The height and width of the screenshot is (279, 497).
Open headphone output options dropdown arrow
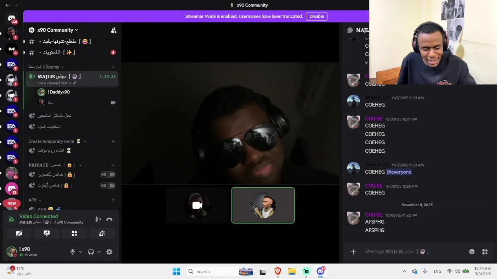99,252
